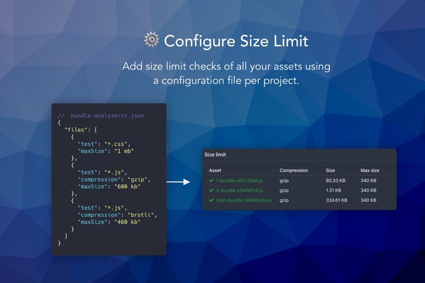Click the Max size column header
425x283 pixels.
(370, 170)
